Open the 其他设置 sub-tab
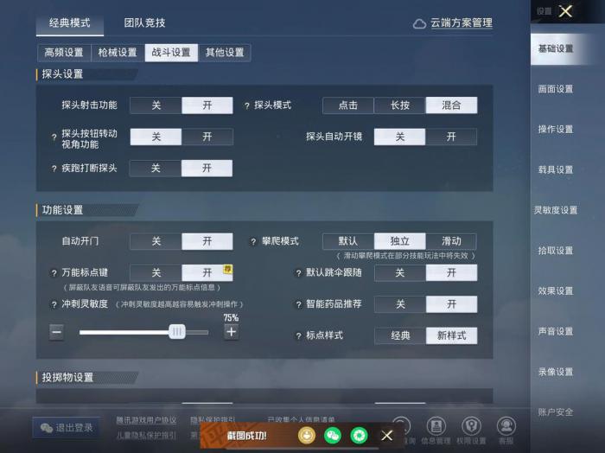This screenshot has width=605, height=453. 225,53
